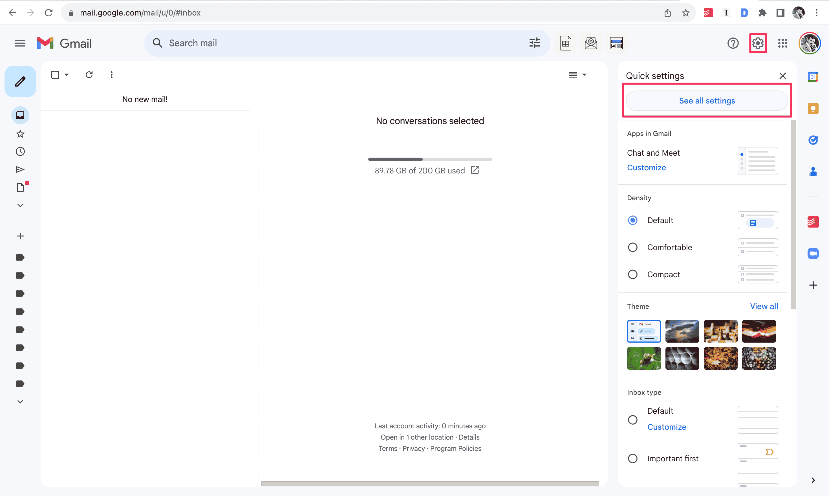This screenshot has height=496, width=829.
Task: Click the Settings gear icon
Action: [758, 43]
